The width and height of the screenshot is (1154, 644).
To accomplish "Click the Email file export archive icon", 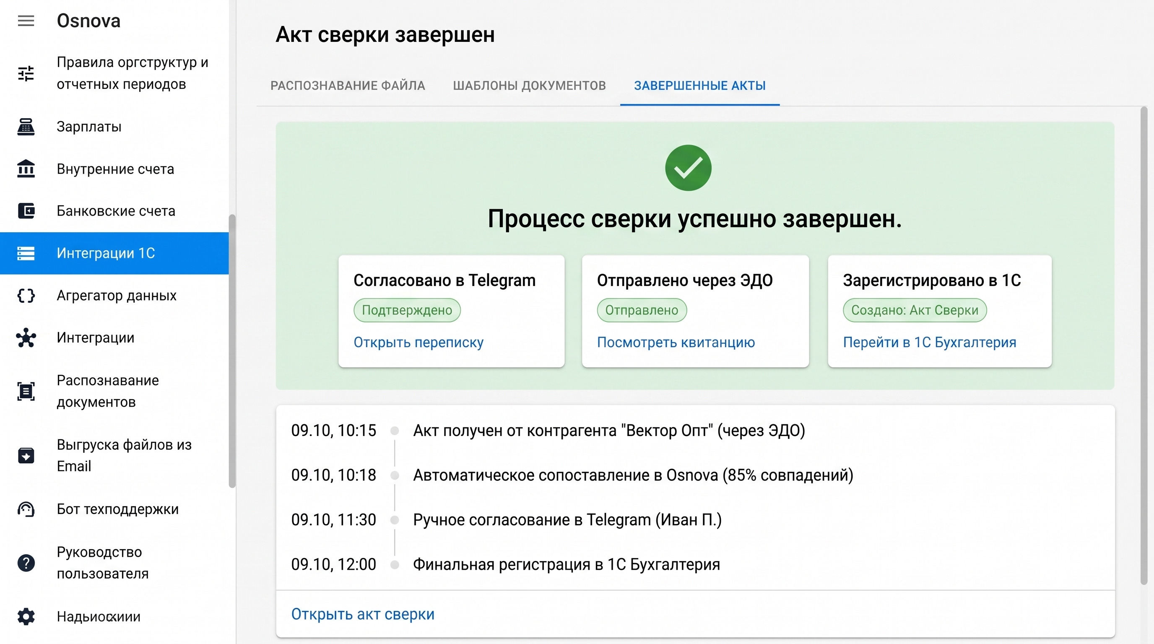I will [x=26, y=455].
